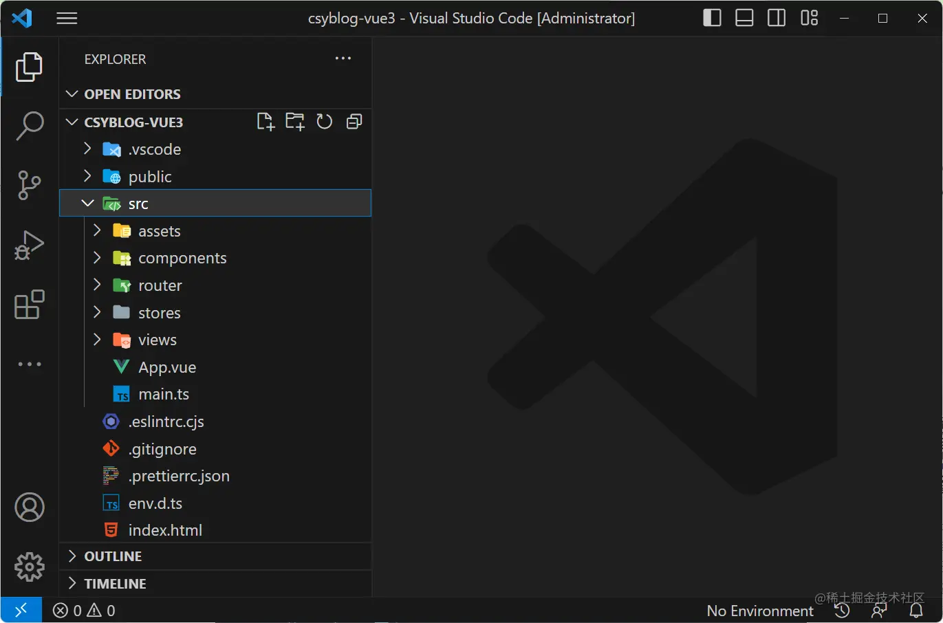Viewport: 943px width, 623px height.
Task: Expand the .vscode folder
Action: (87, 149)
